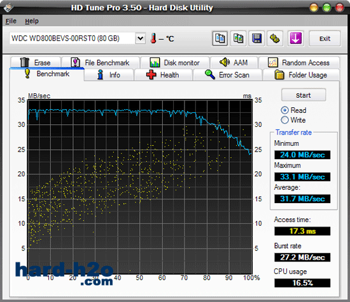
Task: Click the purple minimize-to-tray arrow icon
Action: pos(295,39)
